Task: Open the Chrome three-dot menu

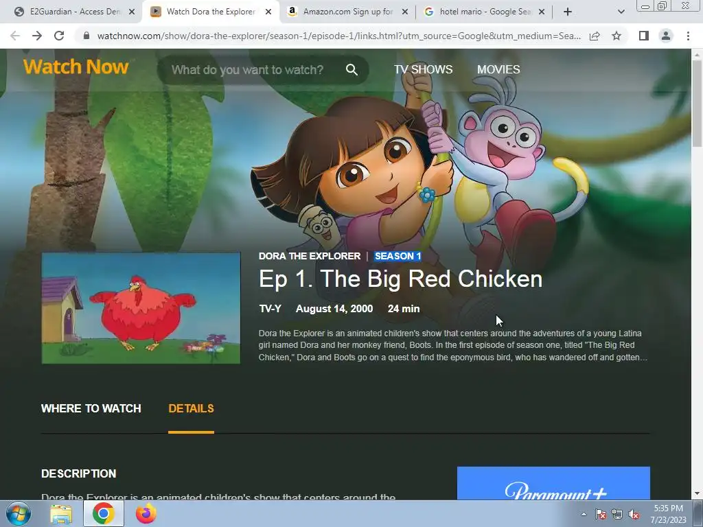Action: 688,36
